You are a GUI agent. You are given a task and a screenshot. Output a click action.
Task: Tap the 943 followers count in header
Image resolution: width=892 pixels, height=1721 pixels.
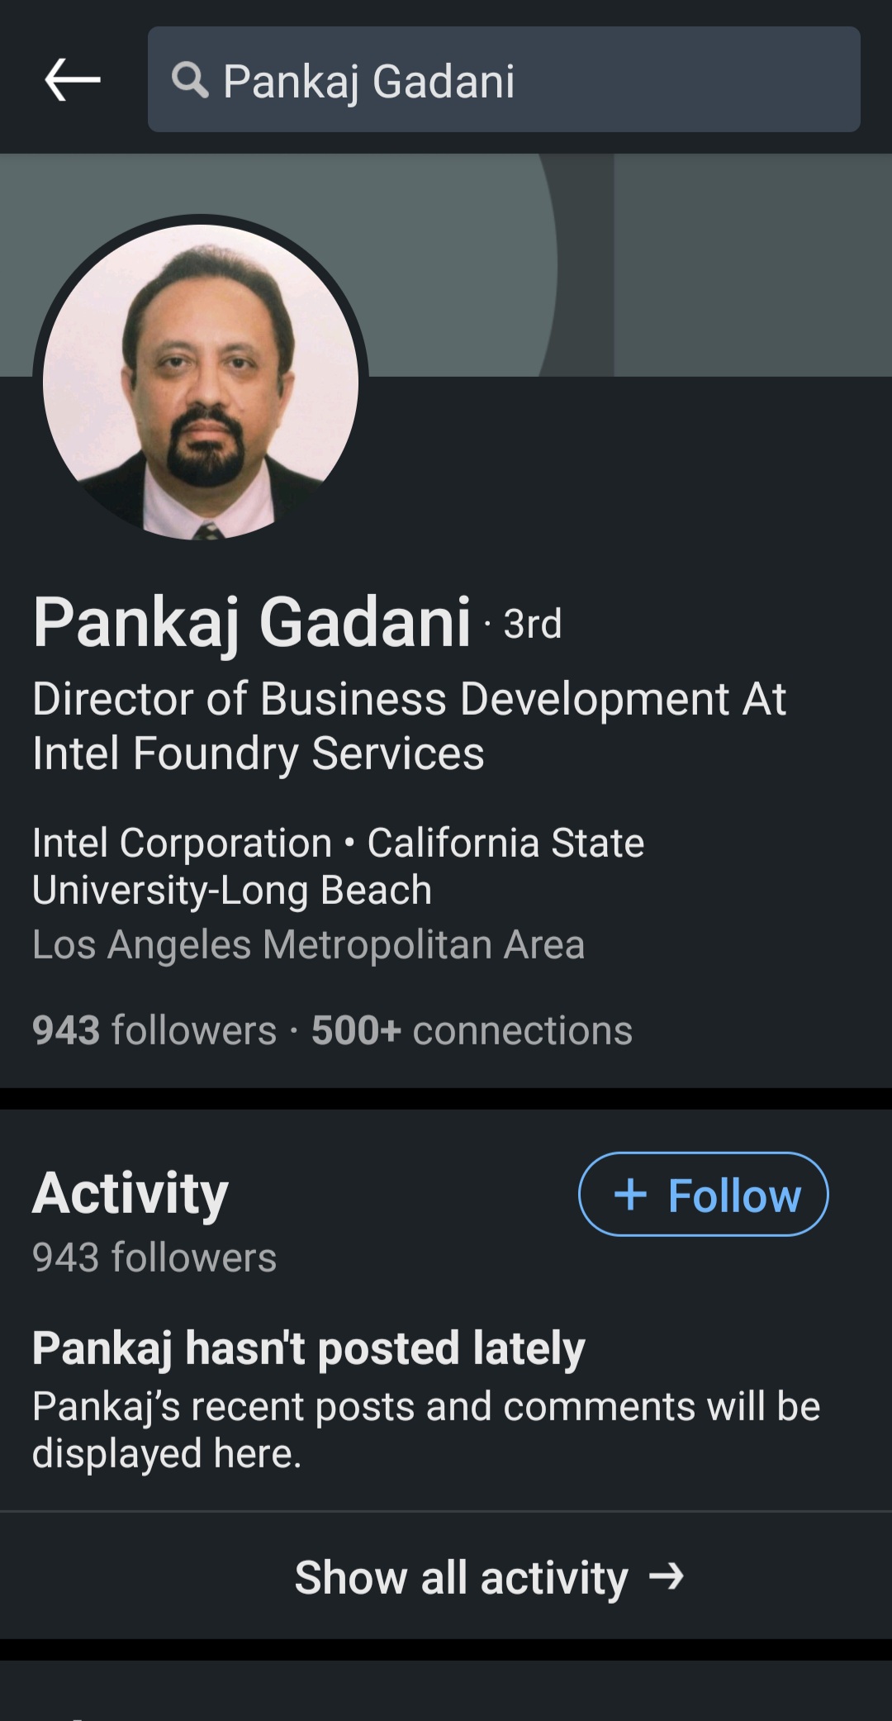(x=154, y=1030)
